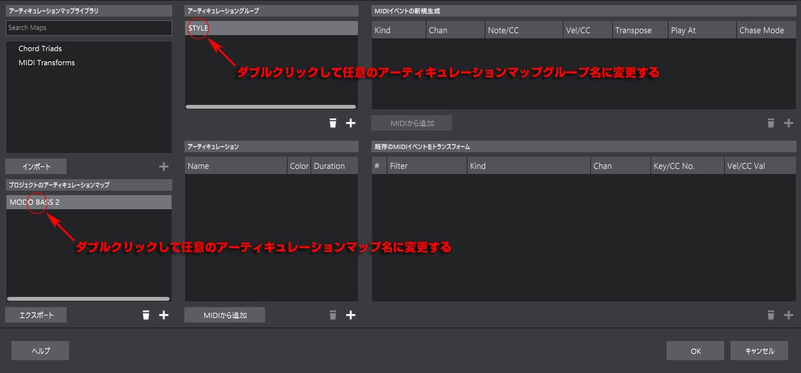801x373 pixels.
Task: Focus the Search Maps field
Action: coord(89,27)
